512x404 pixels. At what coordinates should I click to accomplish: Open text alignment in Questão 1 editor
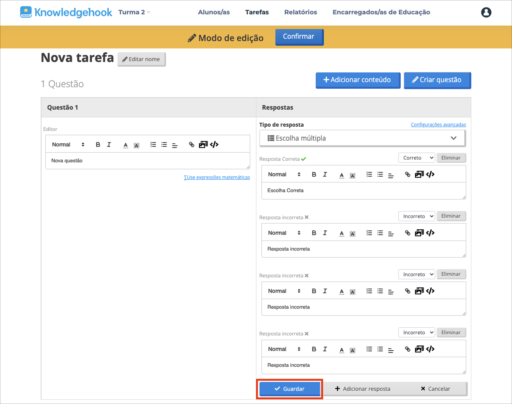click(x=175, y=145)
